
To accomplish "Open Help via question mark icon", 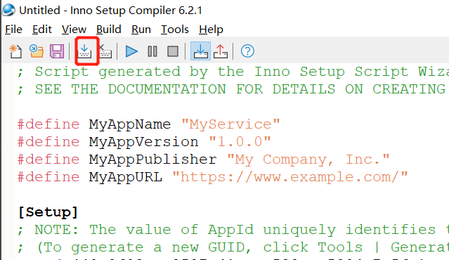I will (247, 51).
